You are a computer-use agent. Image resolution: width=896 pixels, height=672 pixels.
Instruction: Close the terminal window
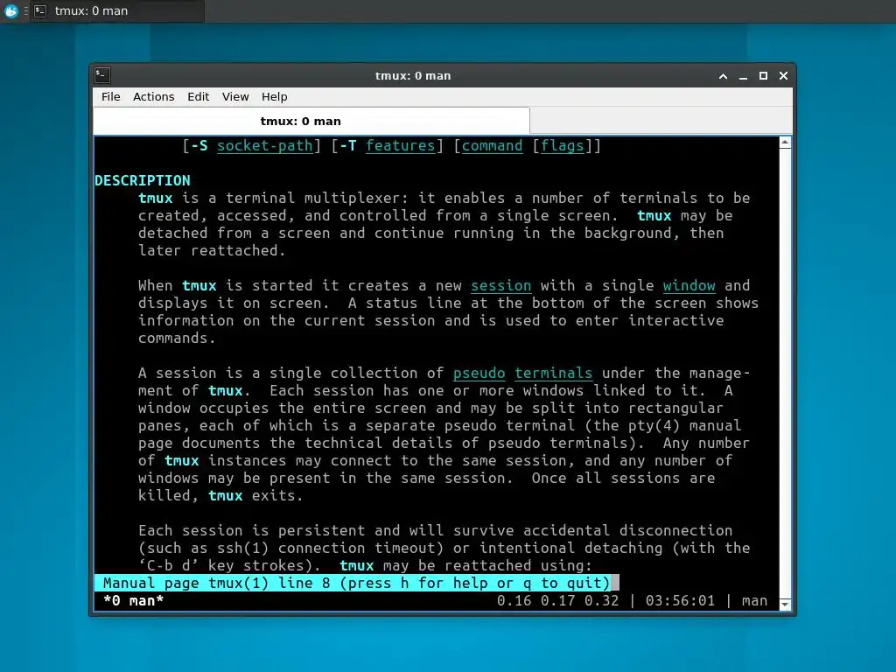pos(783,76)
